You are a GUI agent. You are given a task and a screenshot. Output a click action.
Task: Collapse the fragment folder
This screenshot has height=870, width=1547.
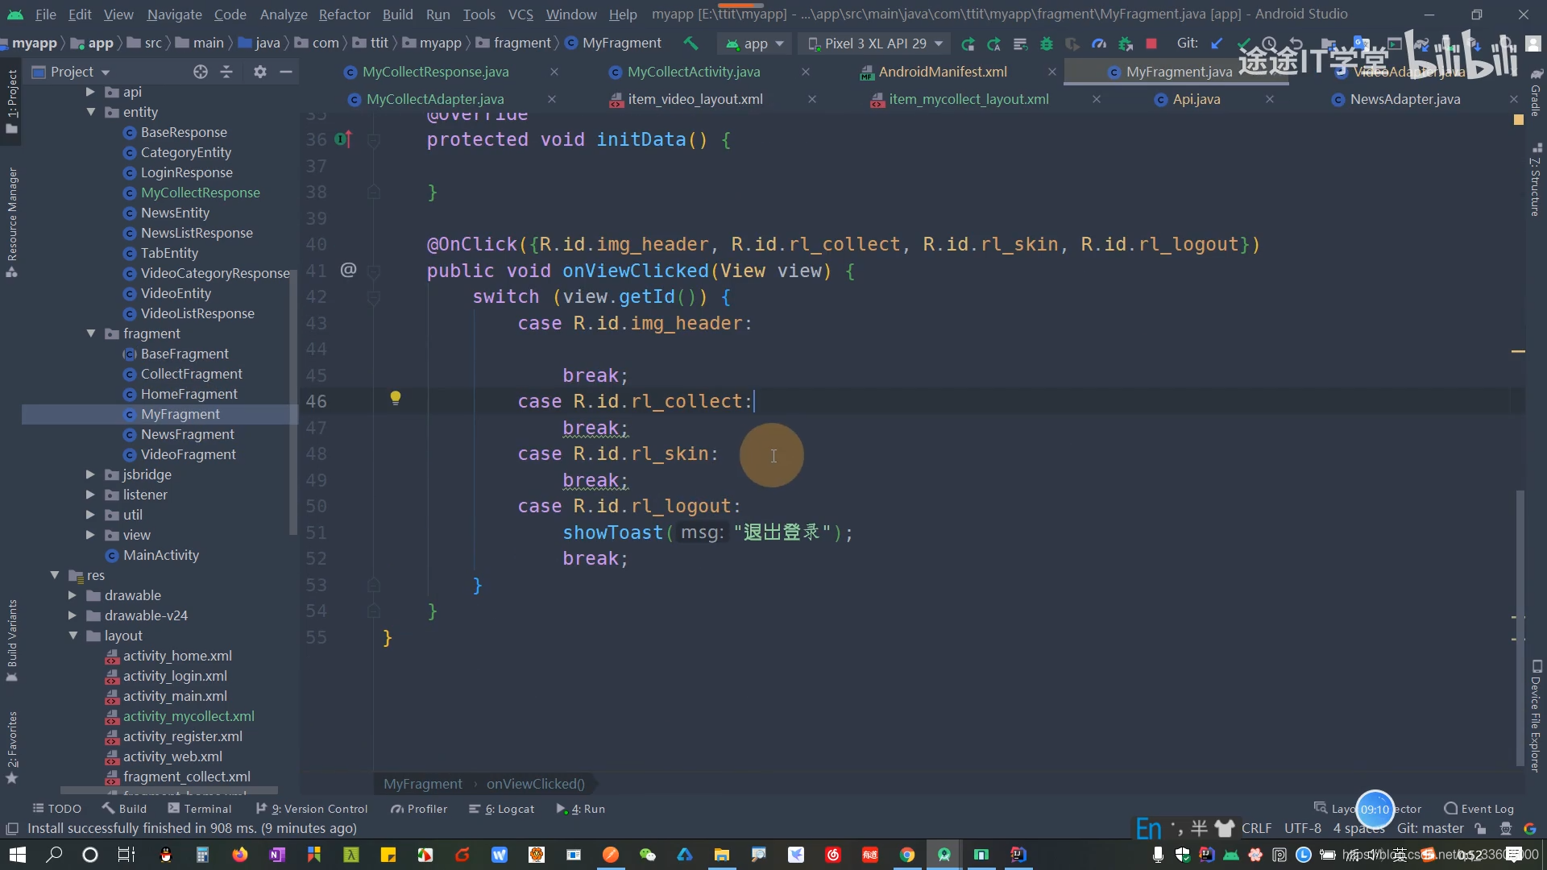[90, 333]
